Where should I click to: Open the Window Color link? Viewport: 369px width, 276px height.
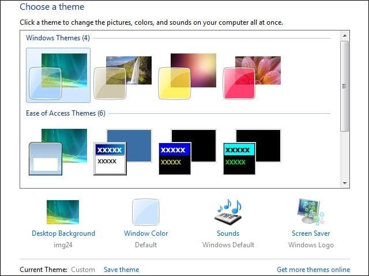[146, 233]
